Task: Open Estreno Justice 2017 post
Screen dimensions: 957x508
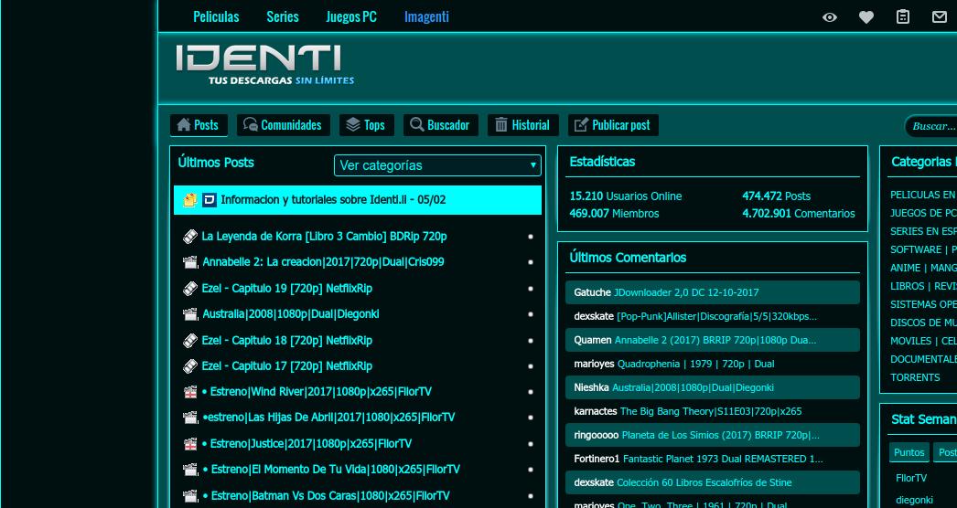Action: (x=307, y=444)
